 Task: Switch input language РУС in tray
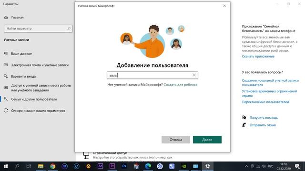(x=271, y=166)
